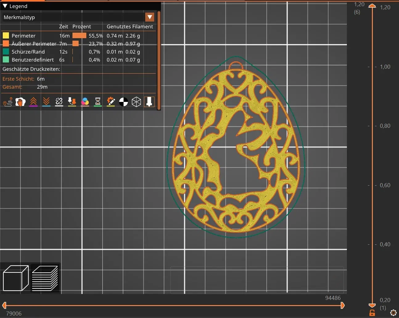Toggle retractions upward chevrons icon
The height and width of the screenshot is (318, 399).
pyautogui.click(x=33, y=102)
